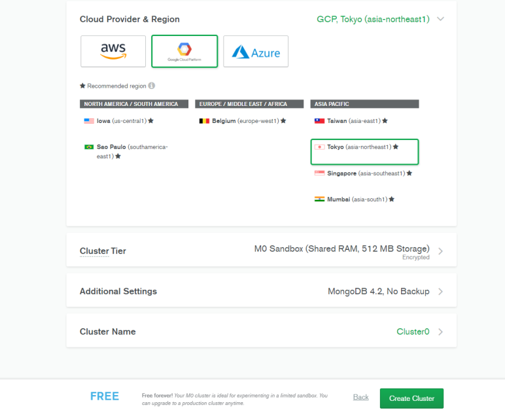Expand the Cluster Tier section arrow

point(441,251)
